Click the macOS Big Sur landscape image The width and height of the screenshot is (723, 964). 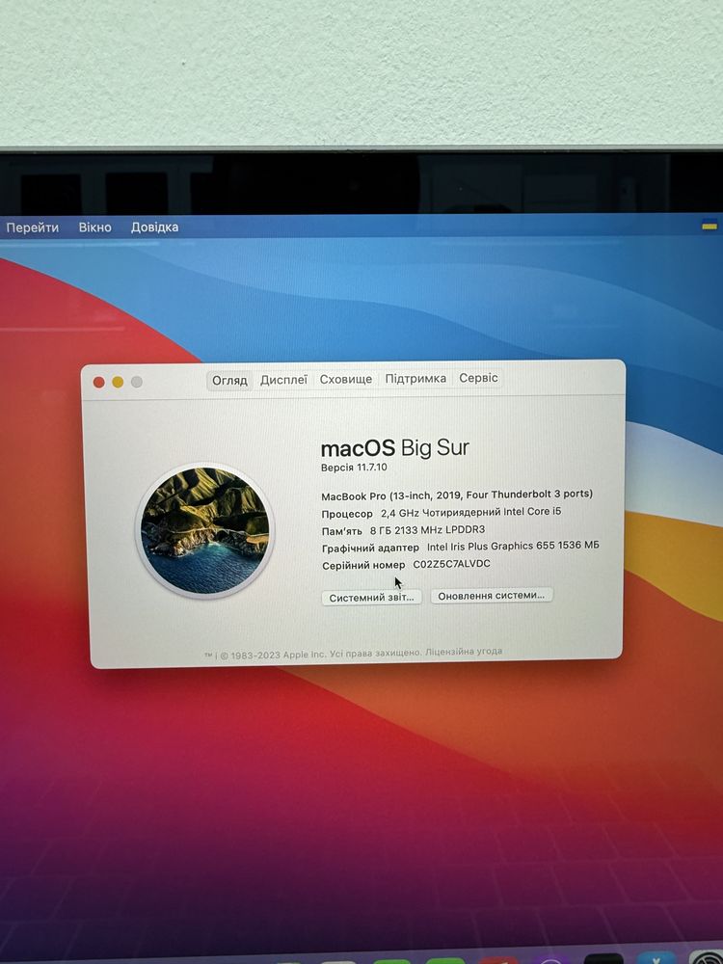204,530
